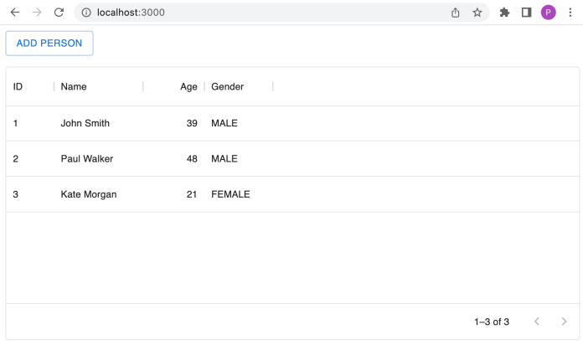Screen dimensions: 583x350
Task: Sort by the Age column header
Action: pyautogui.click(x=188, y=87)
